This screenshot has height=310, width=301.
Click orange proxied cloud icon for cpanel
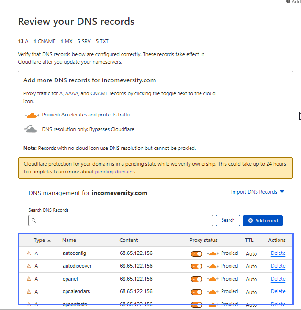pos(213,279)
